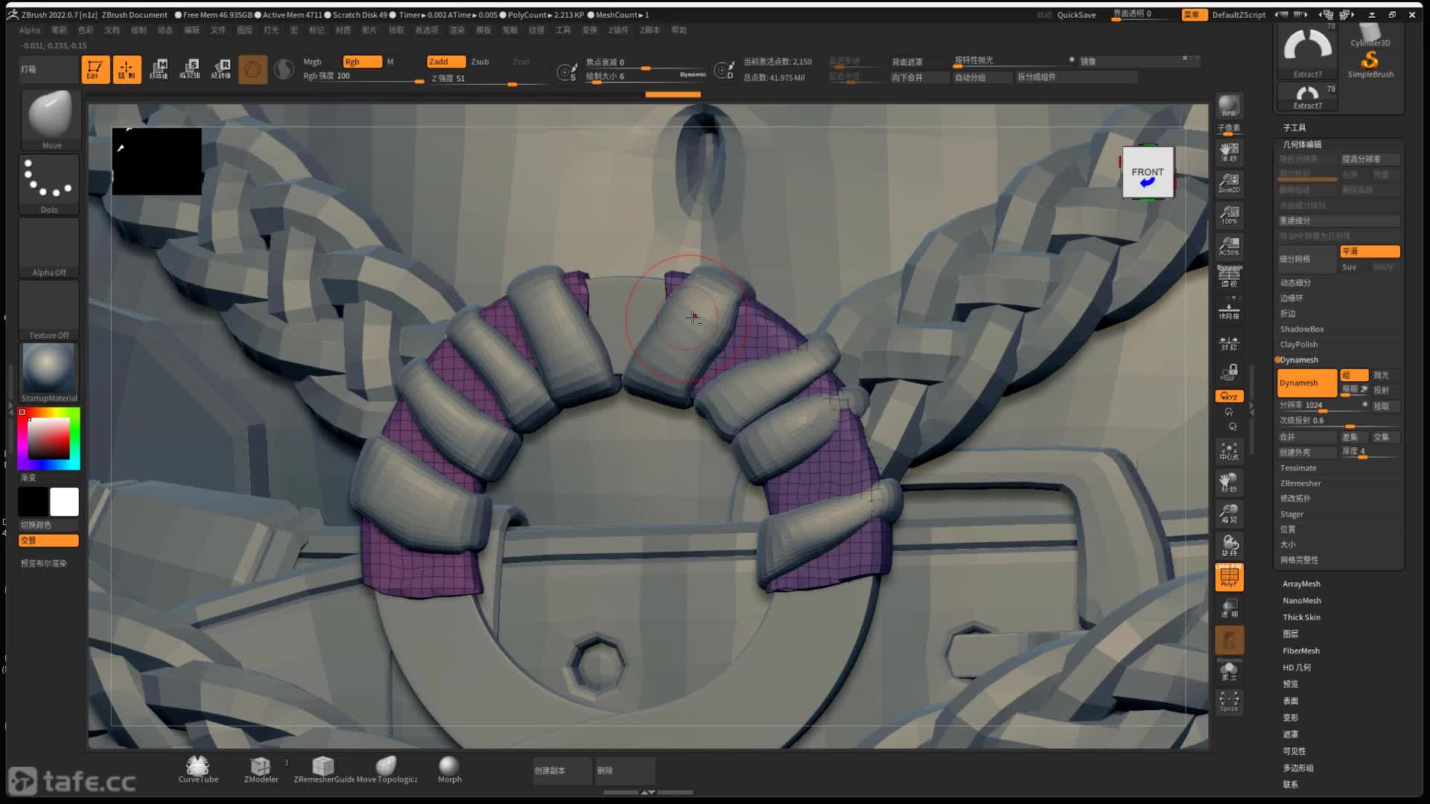Select the Scale axis (S) tool
Image resolution: width=1430 pixels, height=804 pixels.
point(190,69)
